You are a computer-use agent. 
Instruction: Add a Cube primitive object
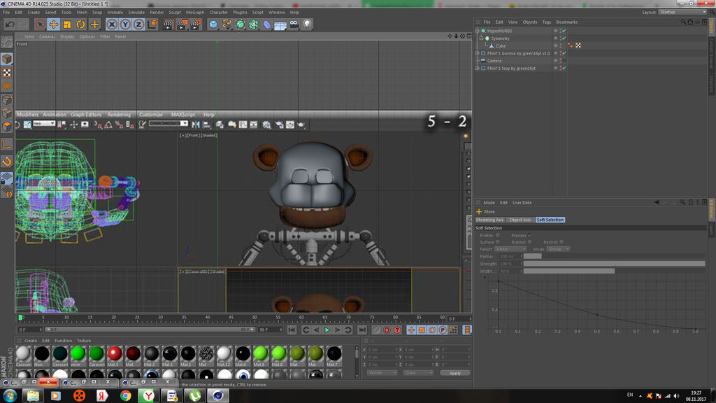pos(213,24)
